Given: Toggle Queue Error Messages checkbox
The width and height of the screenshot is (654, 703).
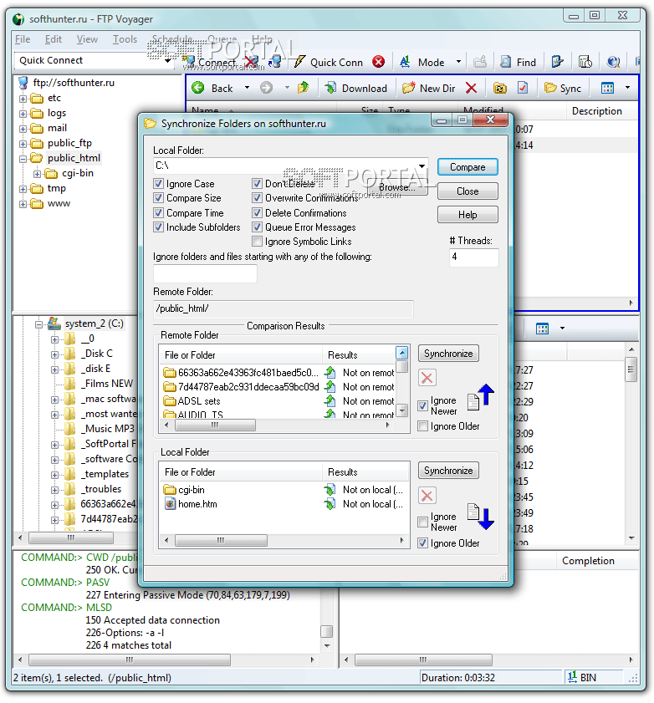Looking at the screenshot, I should pos(257,227).
